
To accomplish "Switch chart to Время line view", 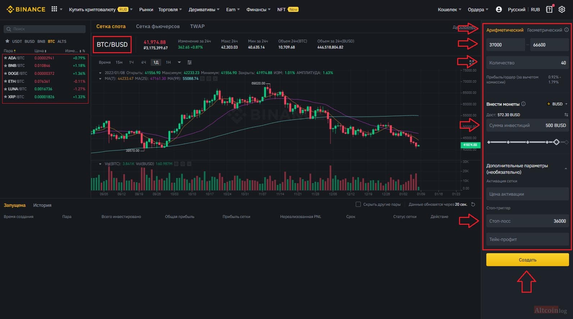I will click(x=105, y=62).
